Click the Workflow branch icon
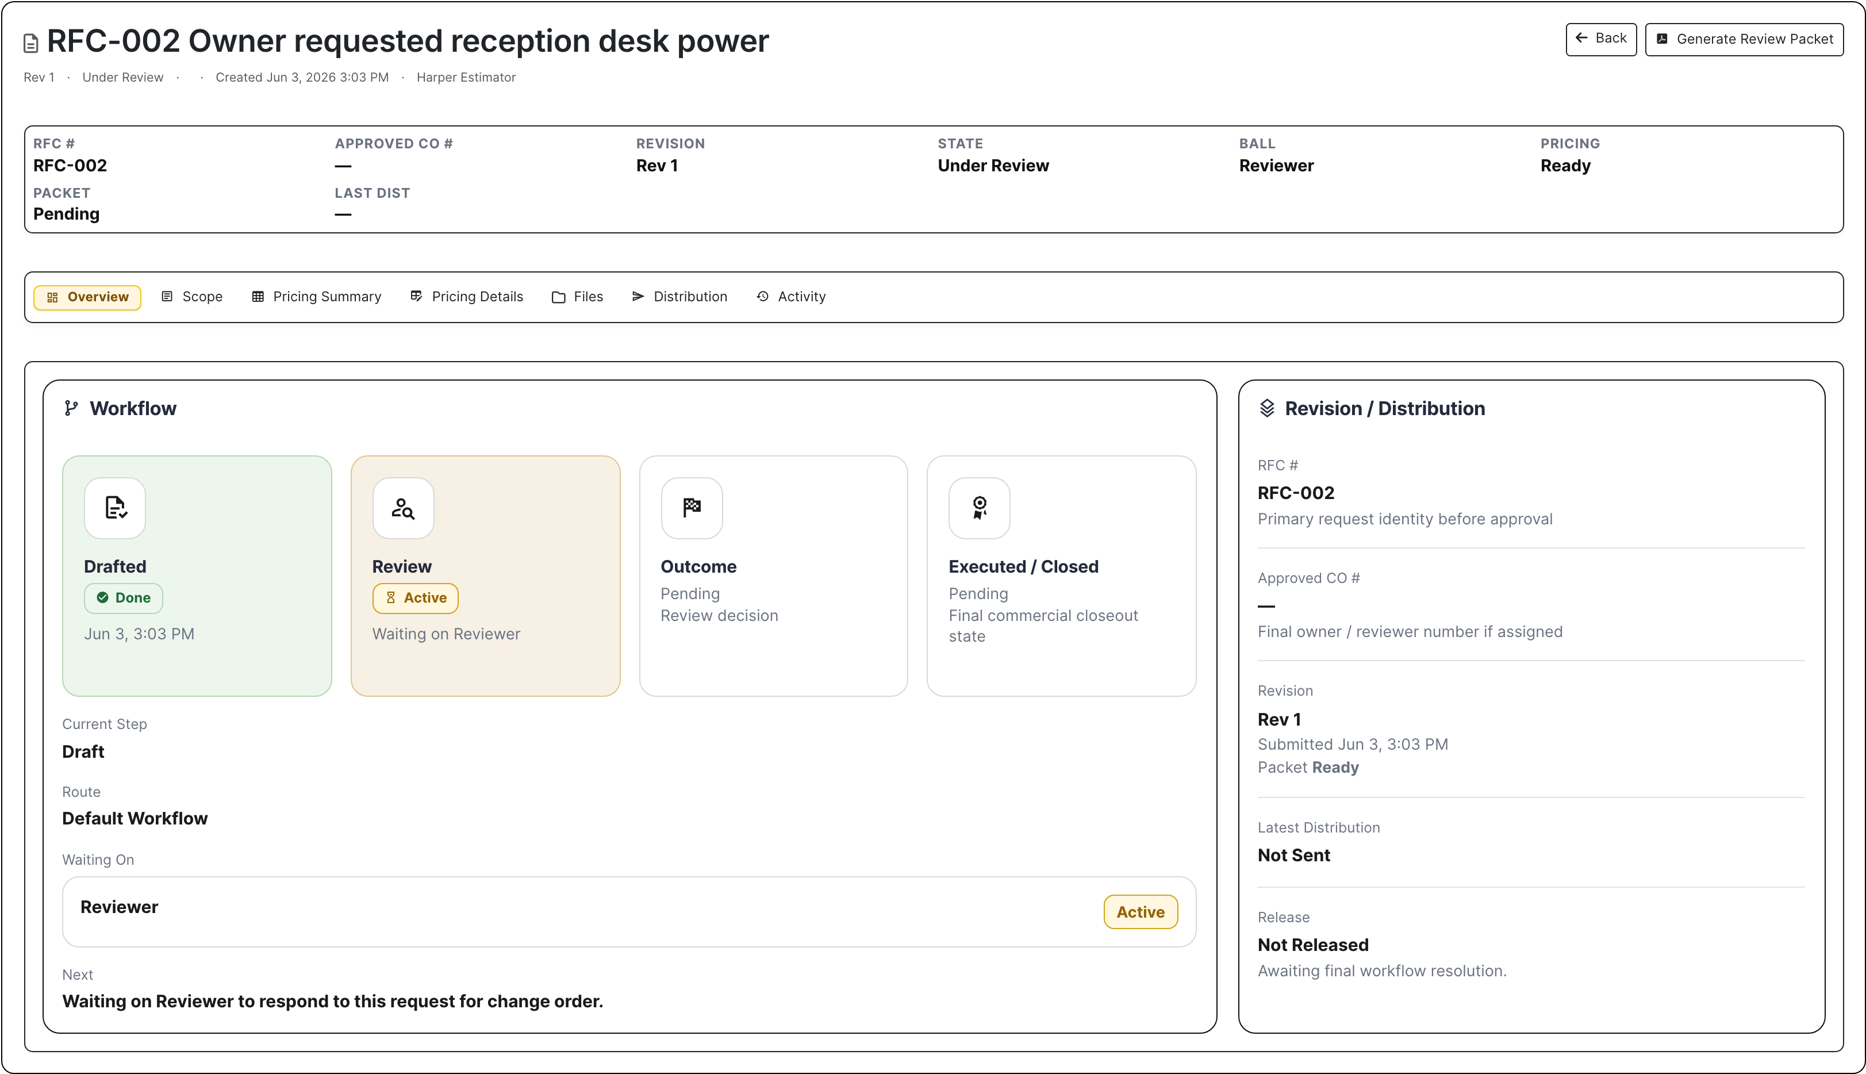Viewport: 1866px width, 1074px height. coord(71,408)
